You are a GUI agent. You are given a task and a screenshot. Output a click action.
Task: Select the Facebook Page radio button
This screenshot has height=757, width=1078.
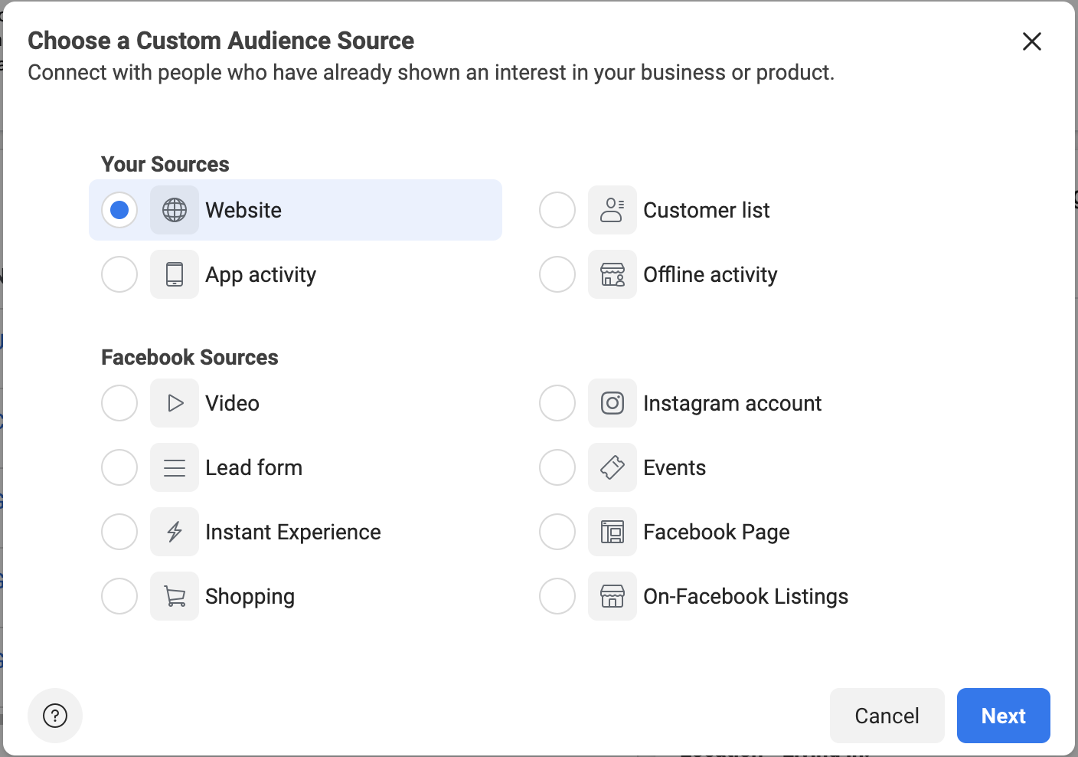[557, 532]
